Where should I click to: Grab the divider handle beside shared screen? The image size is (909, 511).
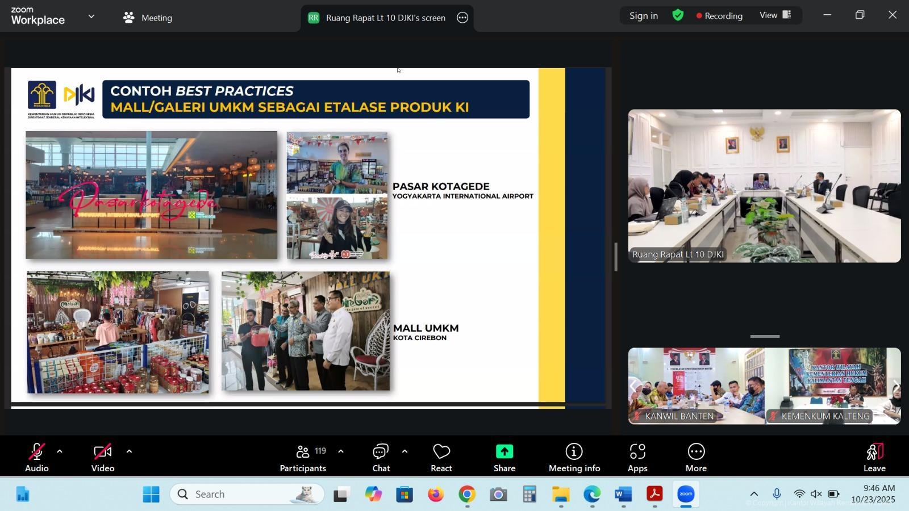pyautogui.click(x=616, y=257)
